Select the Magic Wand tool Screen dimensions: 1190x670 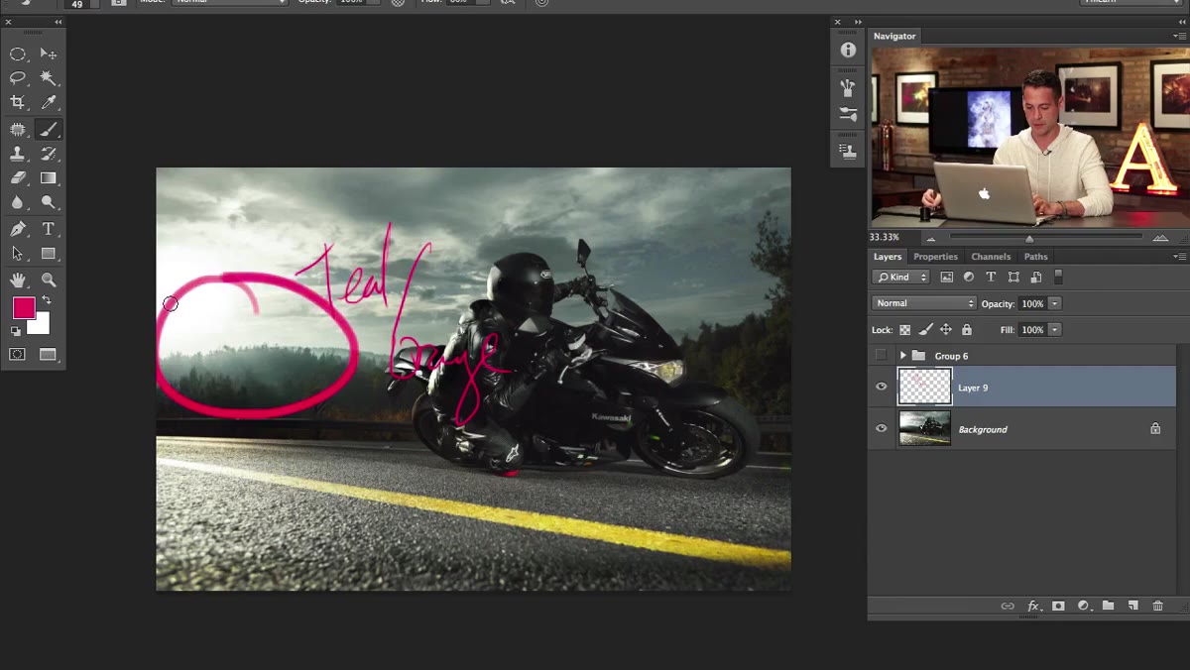tap(48, 77)
